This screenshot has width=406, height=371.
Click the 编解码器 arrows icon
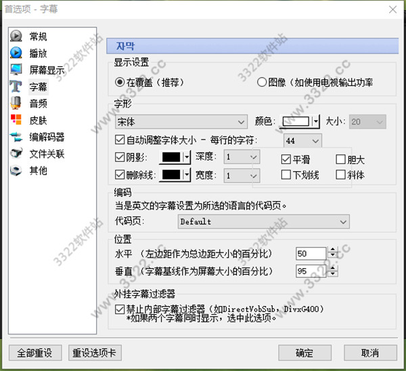tap(16, 137)
